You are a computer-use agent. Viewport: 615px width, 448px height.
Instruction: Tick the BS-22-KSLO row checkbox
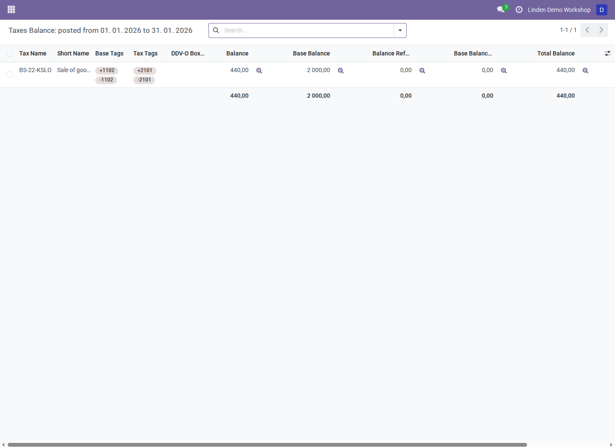(10, 74)
